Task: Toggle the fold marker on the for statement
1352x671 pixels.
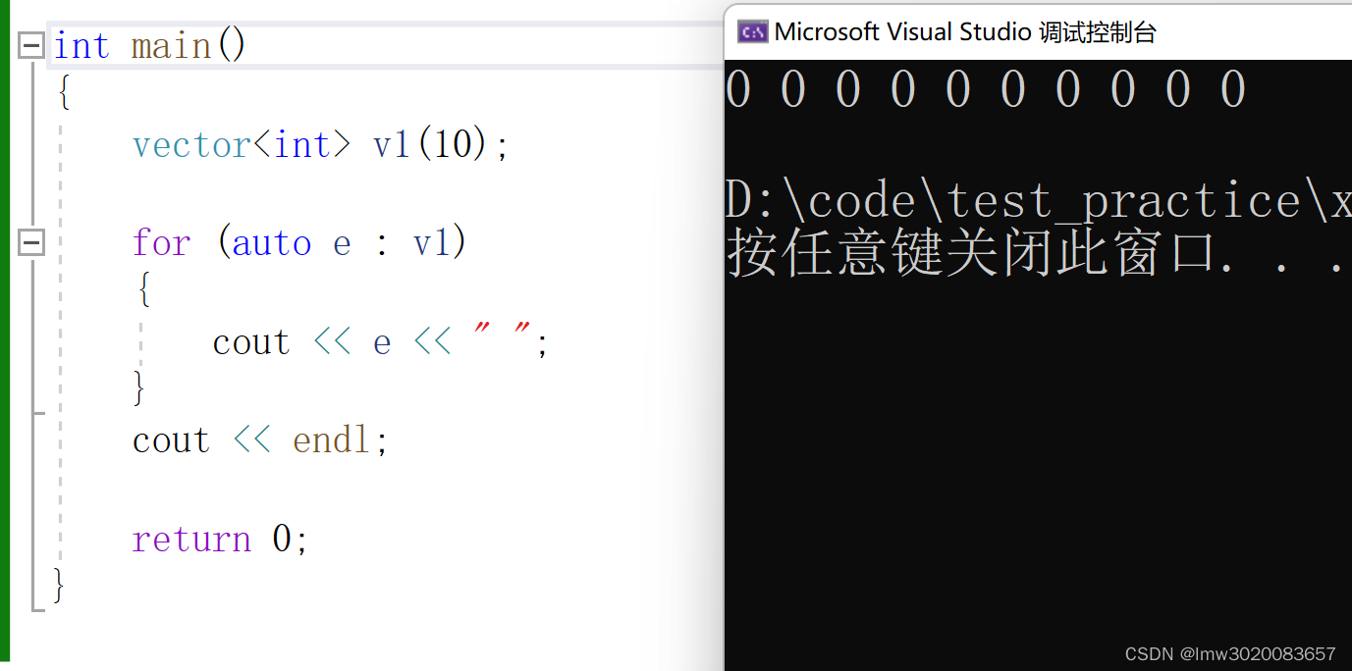Action: pos(29,242)
